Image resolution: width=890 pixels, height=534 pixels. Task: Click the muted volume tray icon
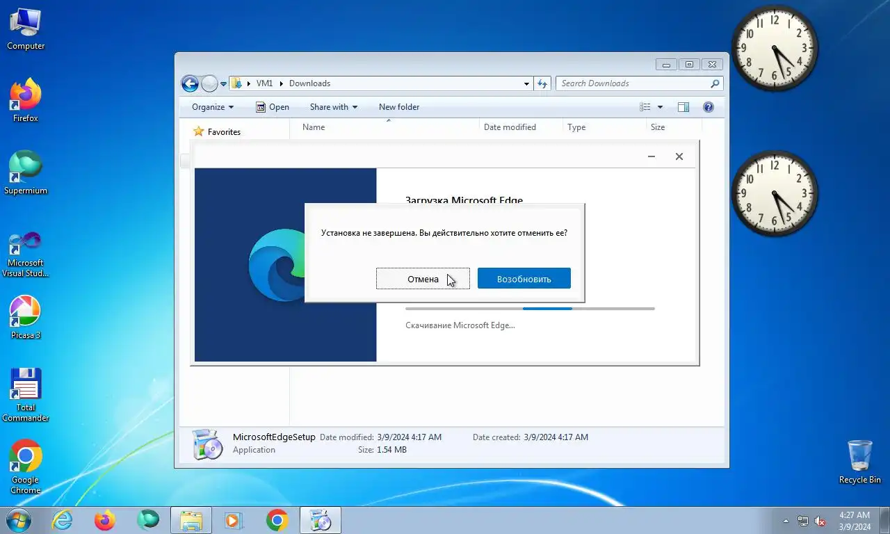tap(820, 521)
